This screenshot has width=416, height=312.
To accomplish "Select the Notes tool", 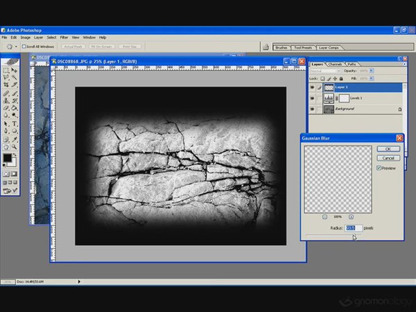I will pos(6,139).
